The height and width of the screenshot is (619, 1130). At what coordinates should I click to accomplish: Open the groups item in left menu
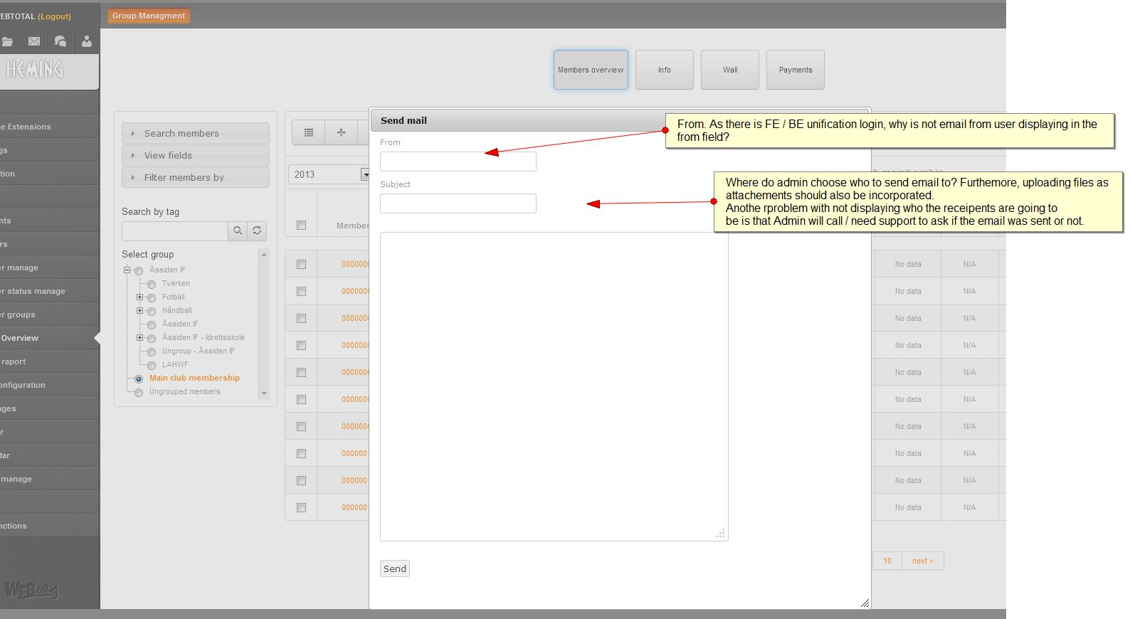coord(50,314)
